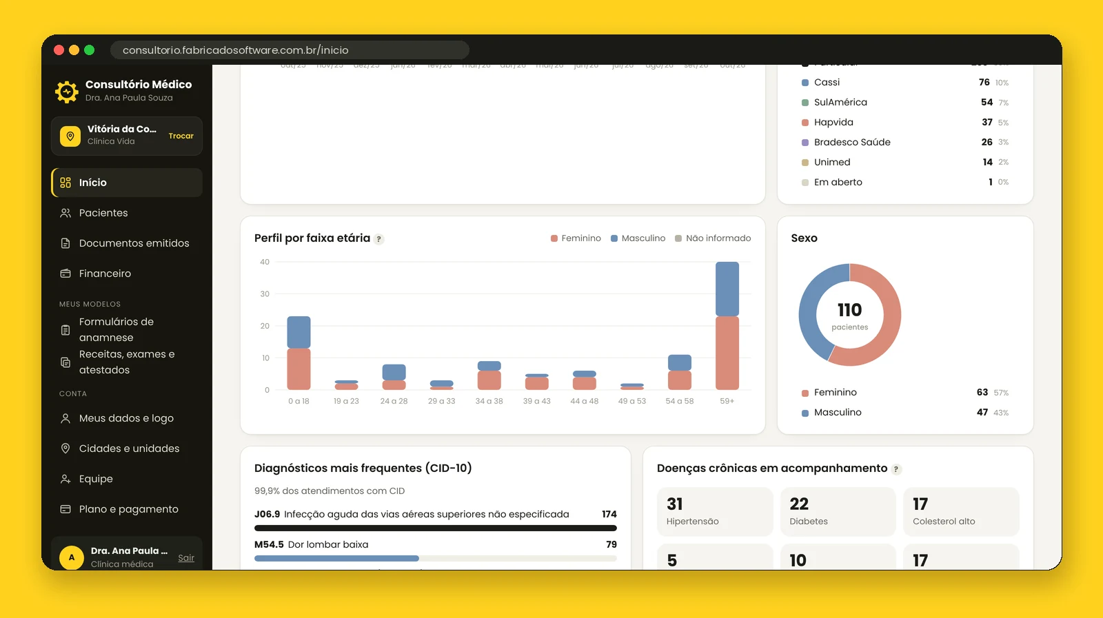Click the user avatar with letter A
Image resolution: width=1103 pixels, height=618 pixels.
(x=72, y=557)
